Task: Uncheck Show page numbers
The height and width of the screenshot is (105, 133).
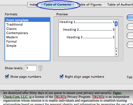Action: (7, 76)
